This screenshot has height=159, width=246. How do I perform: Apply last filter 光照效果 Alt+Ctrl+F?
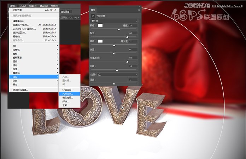[34, 10]
